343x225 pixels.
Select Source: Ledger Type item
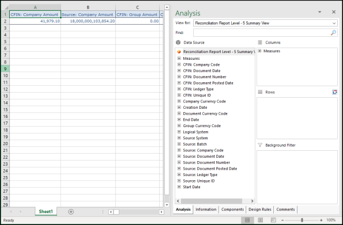pos(200,175)
